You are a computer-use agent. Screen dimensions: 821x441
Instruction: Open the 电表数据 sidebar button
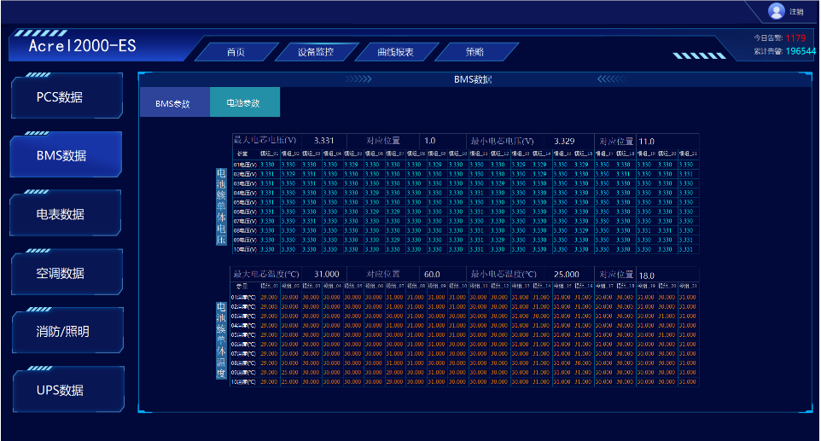67,214
